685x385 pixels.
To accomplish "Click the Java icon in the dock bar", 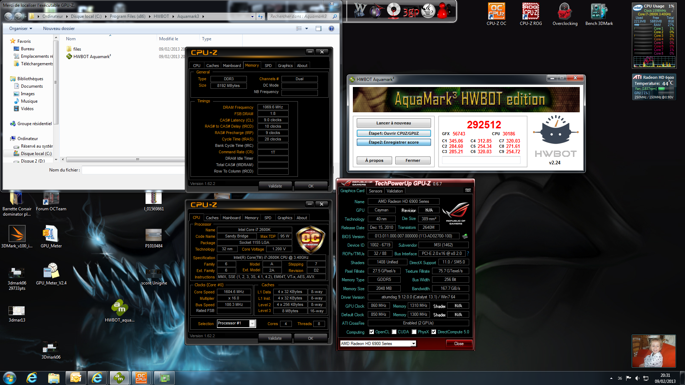I will point(428,11).
